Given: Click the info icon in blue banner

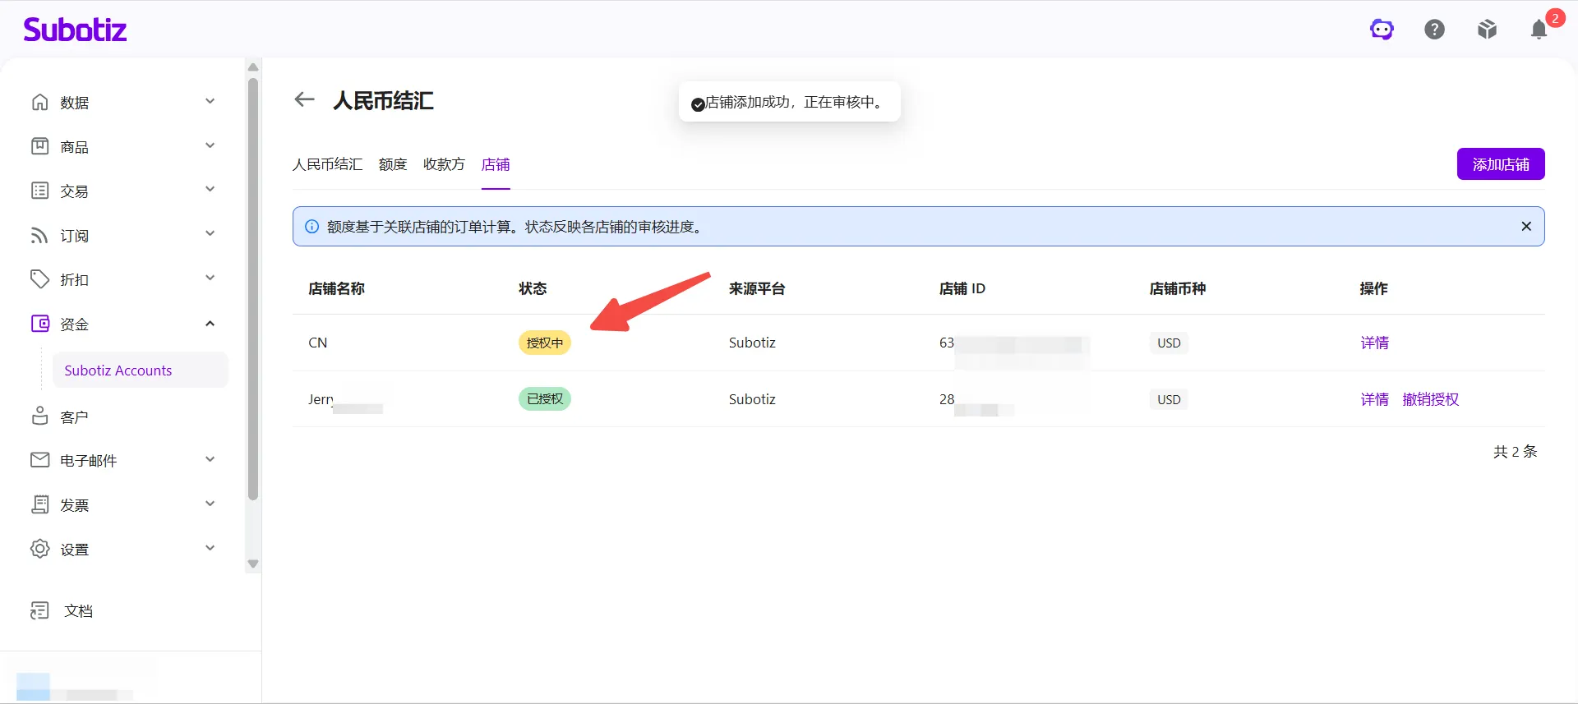Looking at the screenshot, I should 311,227.
